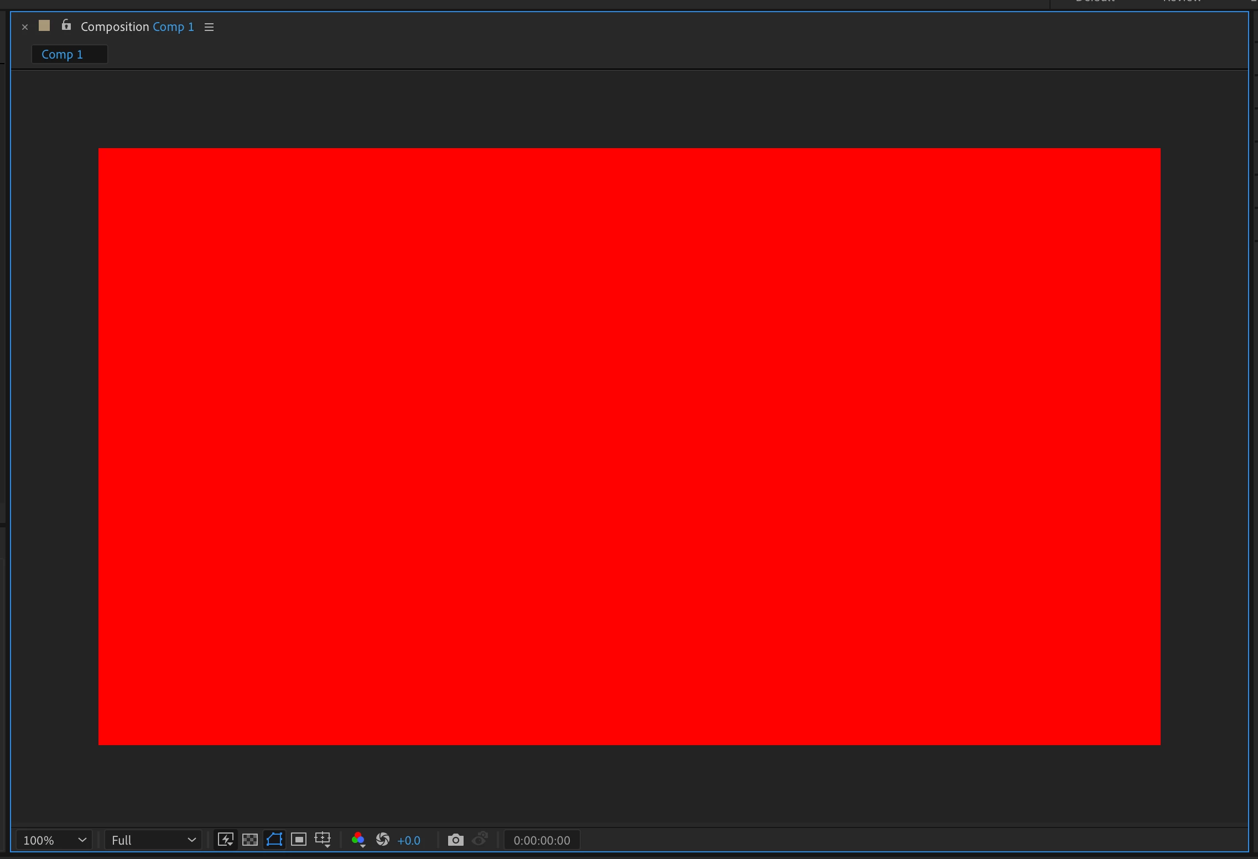Open grid and guide options

(x=323, y=840)
